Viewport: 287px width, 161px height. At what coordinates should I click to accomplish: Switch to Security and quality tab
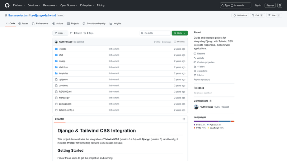click(x=94, y=24)
